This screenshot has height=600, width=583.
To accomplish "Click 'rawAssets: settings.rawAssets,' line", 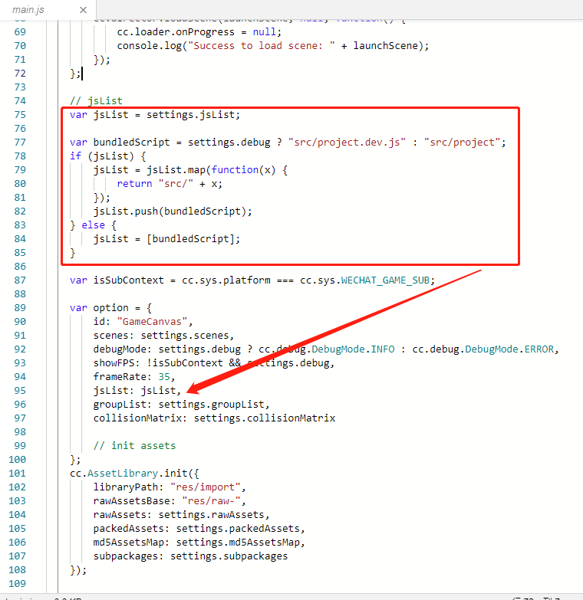I will tap(182, 515).
